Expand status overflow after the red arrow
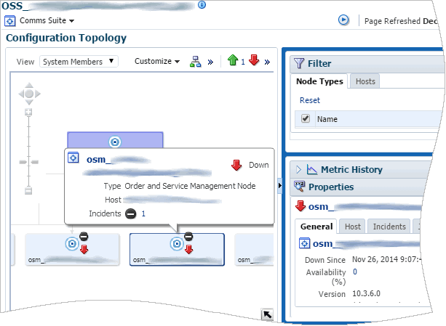The image size is (446, 326). point(267,62)
